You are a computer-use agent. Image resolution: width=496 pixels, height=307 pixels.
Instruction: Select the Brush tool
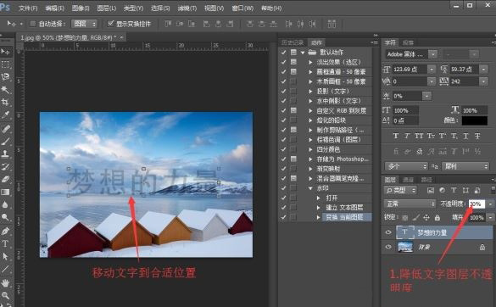click(5, 142)
